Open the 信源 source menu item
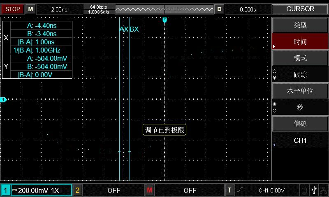329x197 pixels. coord(300,124)
